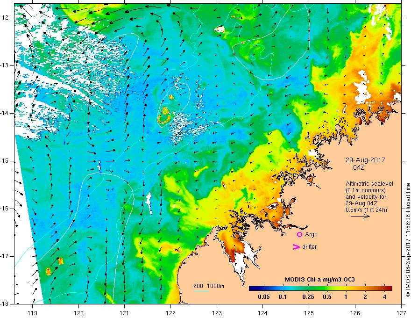
Task: Click longitude axis label '120'
Action: pyautogui.click(x=78, y=313)
